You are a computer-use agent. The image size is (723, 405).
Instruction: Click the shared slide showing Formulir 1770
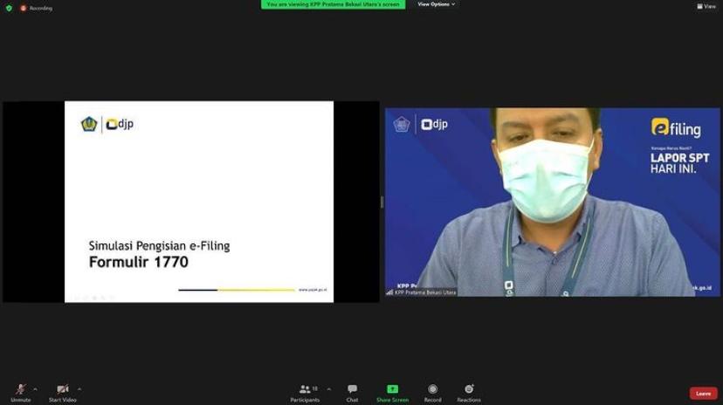click(198, 202)
